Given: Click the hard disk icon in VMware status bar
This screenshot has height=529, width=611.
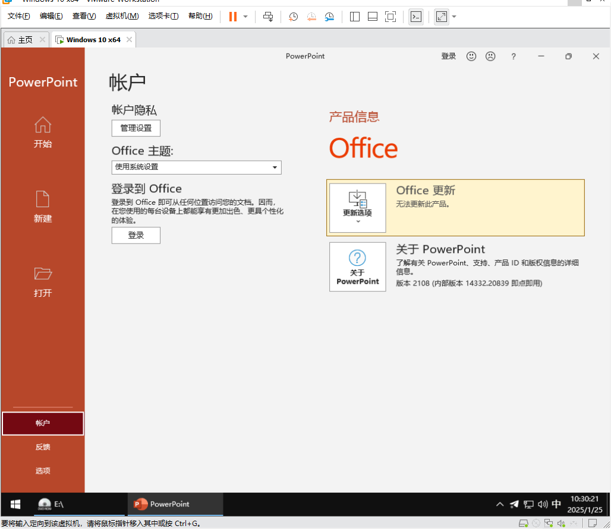Looking at the screenshot, I should coord(524,523).
